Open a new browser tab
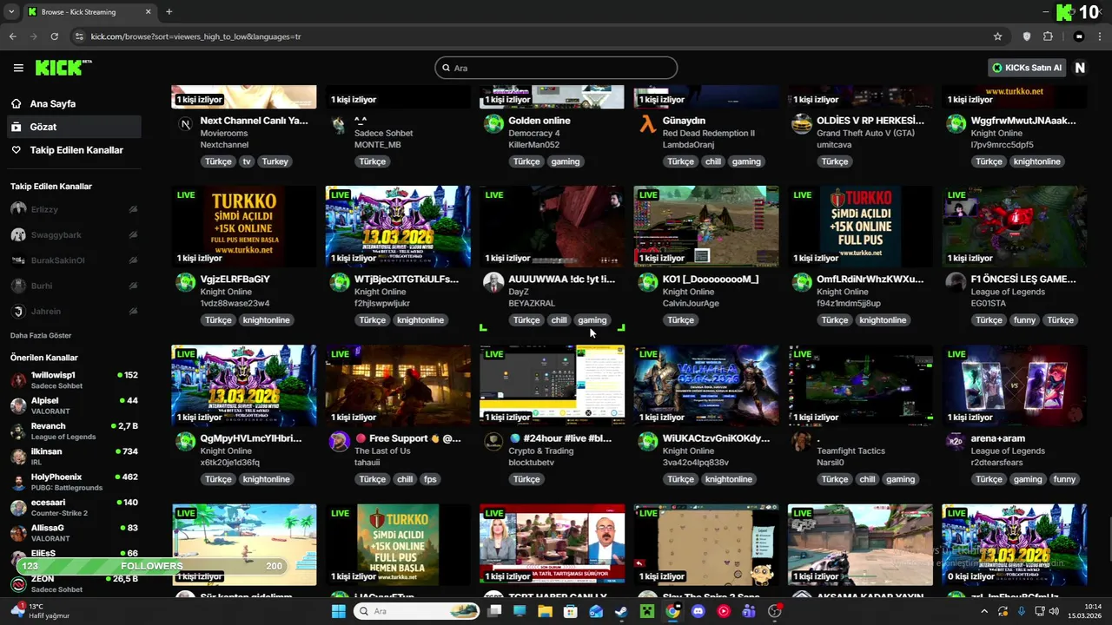This screenshot has width=1112, height=625. pos(169,12)
